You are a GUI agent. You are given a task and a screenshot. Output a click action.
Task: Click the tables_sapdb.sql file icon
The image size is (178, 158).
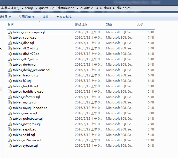(x=10, y=129)
